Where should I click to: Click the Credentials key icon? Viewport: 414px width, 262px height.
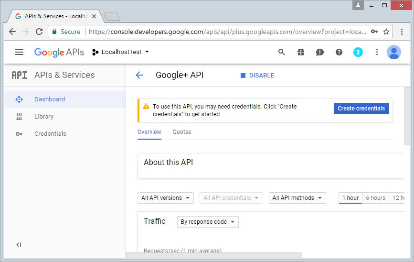point(19,134)
